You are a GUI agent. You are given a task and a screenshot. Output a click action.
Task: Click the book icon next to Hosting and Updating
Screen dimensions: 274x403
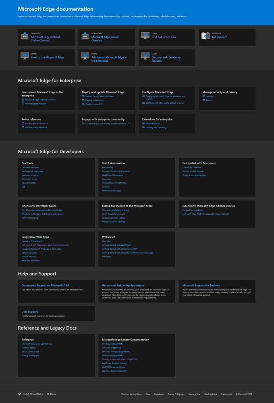click(x=143, y=127)
